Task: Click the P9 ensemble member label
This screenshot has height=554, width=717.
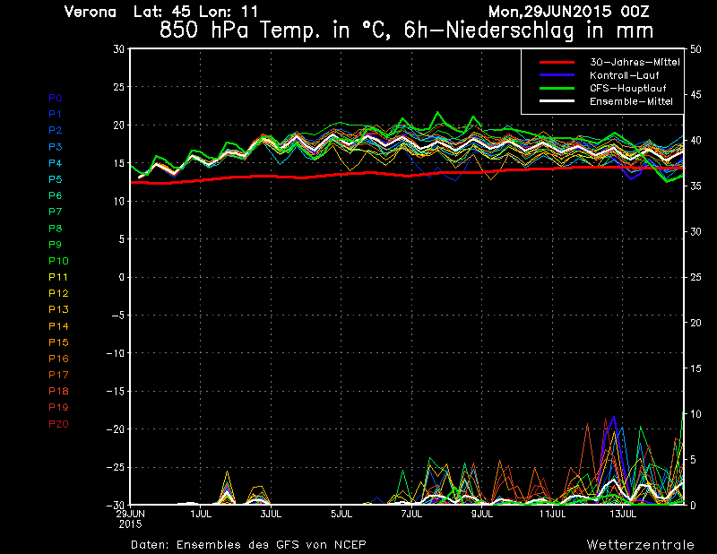Action: [x=56, y=245]
